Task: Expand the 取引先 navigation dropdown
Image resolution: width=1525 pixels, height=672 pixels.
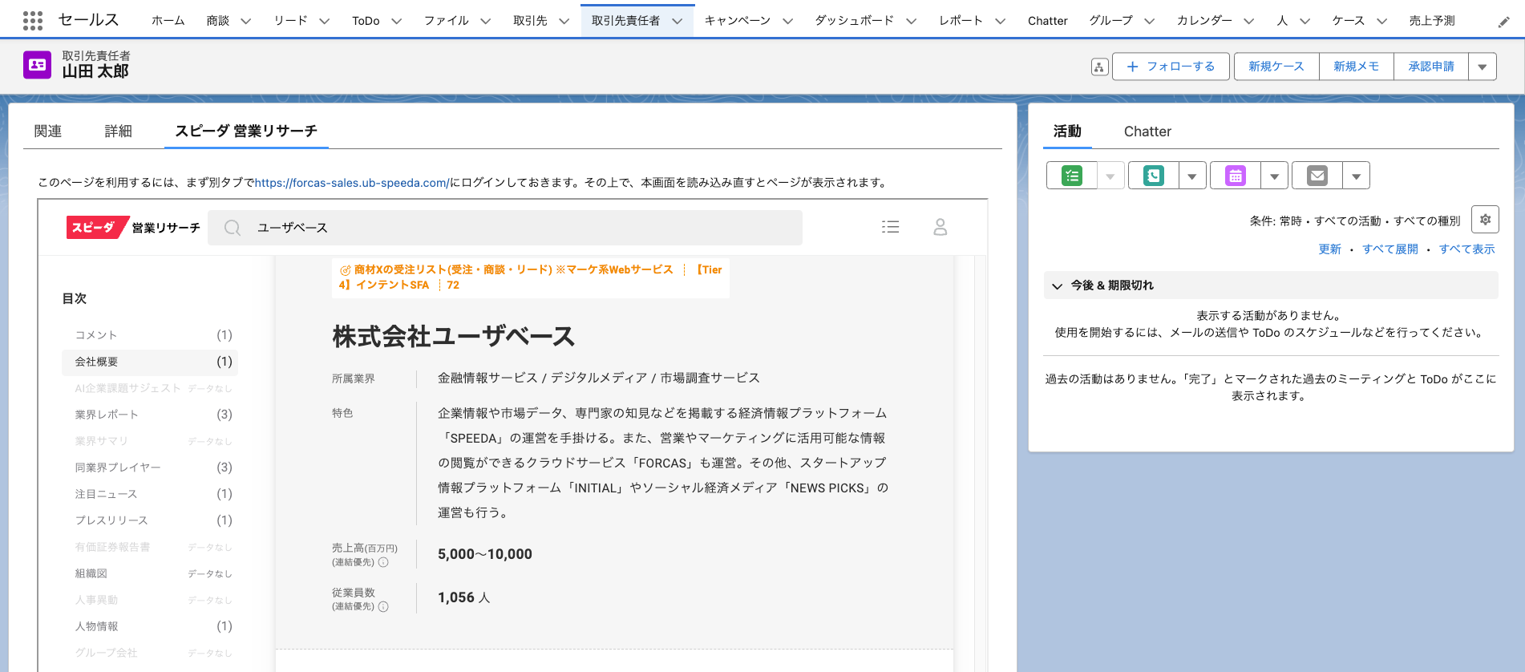Action: pyautogui.click(x=564, y=21)
